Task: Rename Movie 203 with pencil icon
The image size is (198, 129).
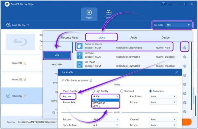Action: pos(25,96)
